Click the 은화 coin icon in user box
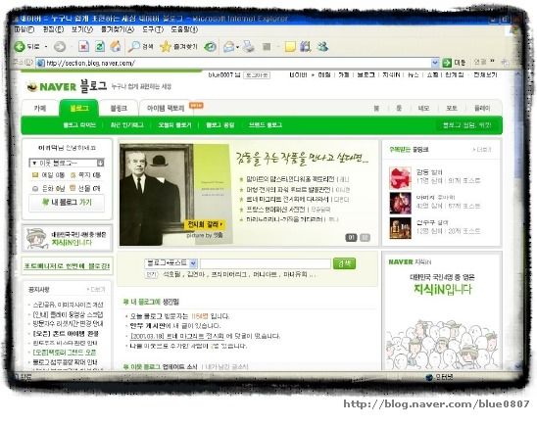This screenshot has height=425, width=537. click(35, 188)
